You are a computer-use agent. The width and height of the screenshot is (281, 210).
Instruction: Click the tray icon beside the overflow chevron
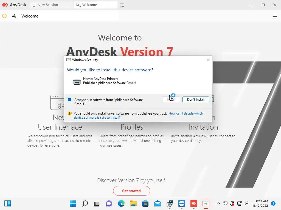click(225, 203)
